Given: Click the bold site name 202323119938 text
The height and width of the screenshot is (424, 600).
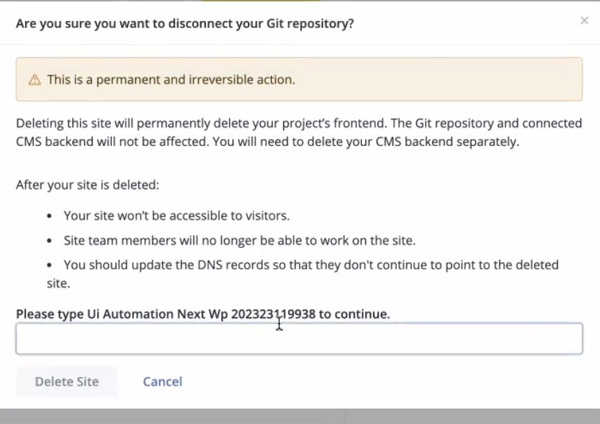Looking at the screenshot, I should [x=273, y=314].
